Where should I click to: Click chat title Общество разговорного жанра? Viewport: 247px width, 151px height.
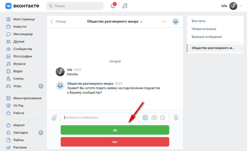[113, 21]
